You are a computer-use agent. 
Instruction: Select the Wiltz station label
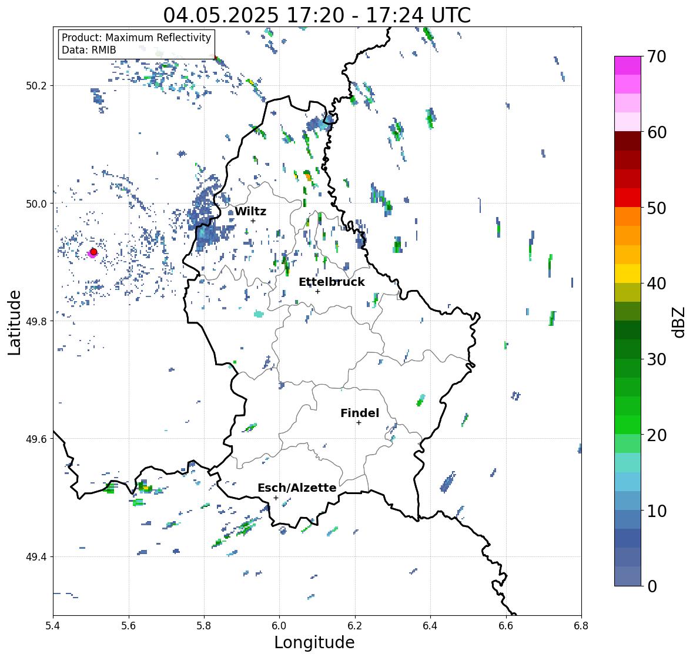[250, 211]
